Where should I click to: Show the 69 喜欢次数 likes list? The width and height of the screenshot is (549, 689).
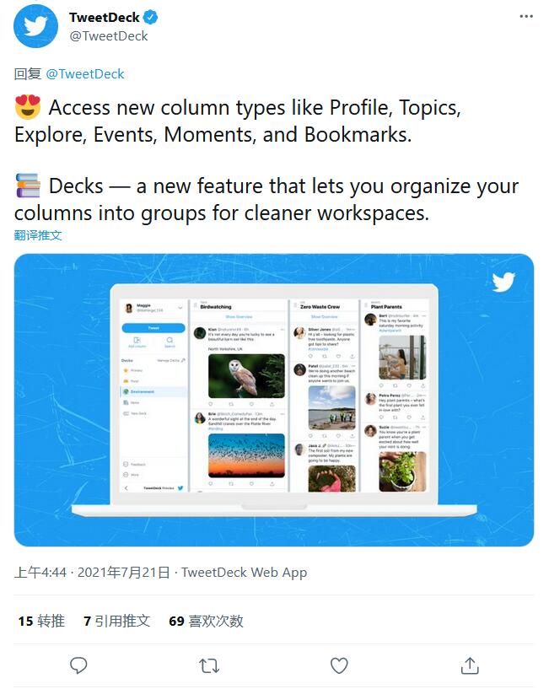pyautogui.click(x=206, y=621)
